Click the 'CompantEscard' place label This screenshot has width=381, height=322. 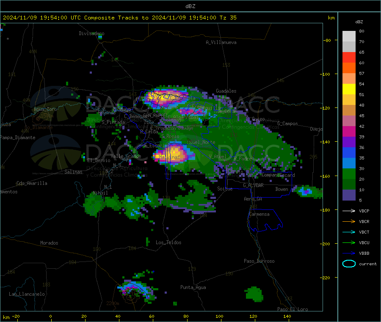[x=278, y=175]
